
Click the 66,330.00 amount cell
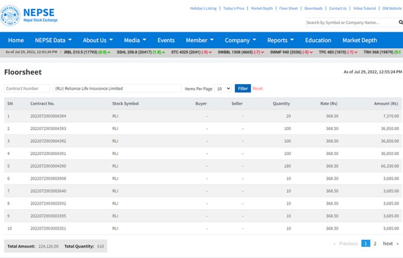tap(390, 166)
